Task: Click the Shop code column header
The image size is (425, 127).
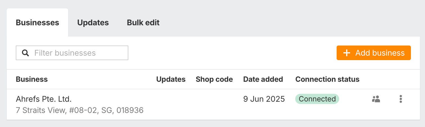Action: [214, 79]
